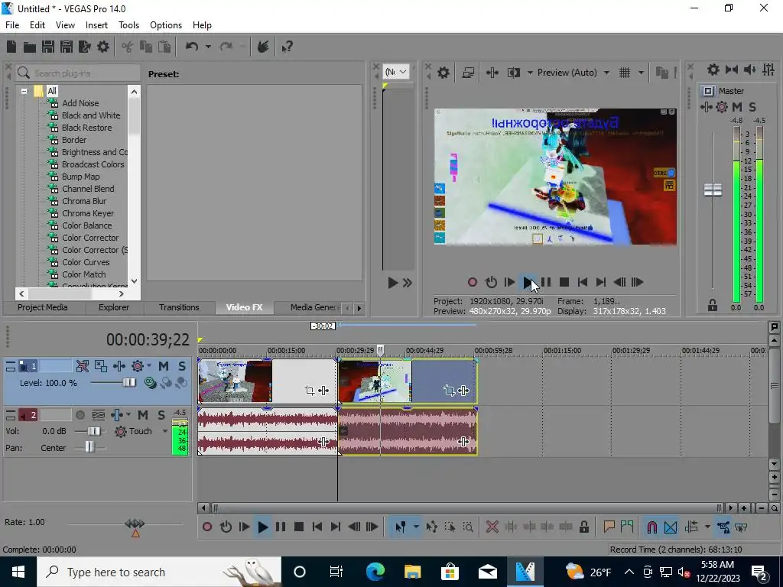Image resolution: width=783 pixels, height=587 pixels.
Task: Open Project Properties gear in main toolbar
Action: (x=103, y=47)
